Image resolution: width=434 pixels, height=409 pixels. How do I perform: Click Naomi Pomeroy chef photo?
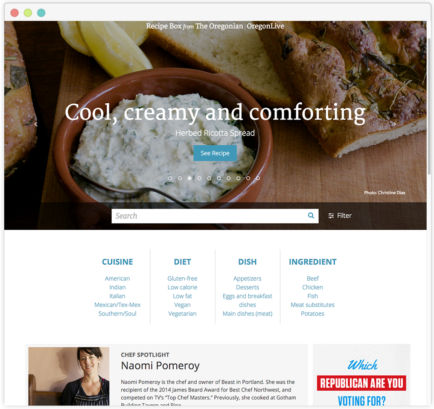tap(69, 376)
